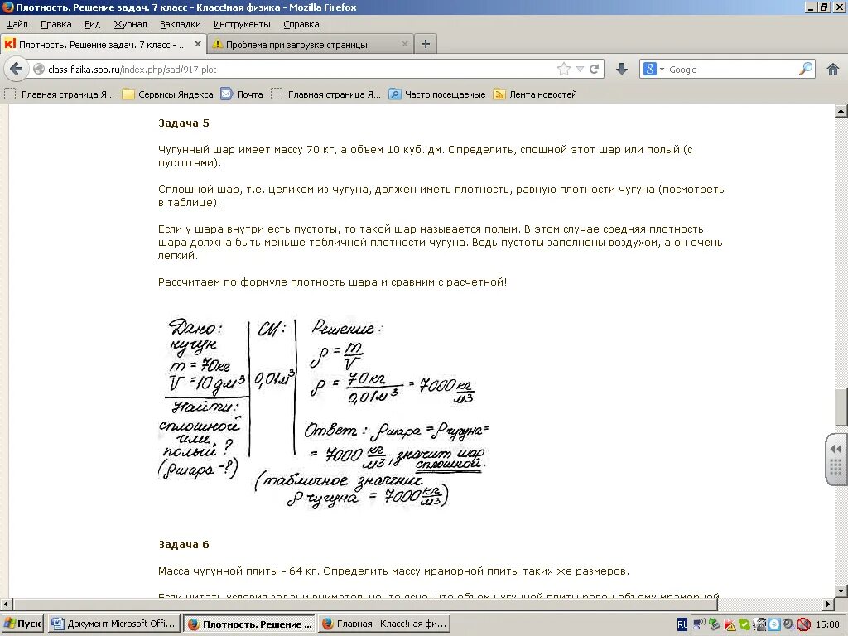Open 'Сервисы Яндекса' bookmarks folder
Viewport: 848px width, 636px height.
[167, 94]
